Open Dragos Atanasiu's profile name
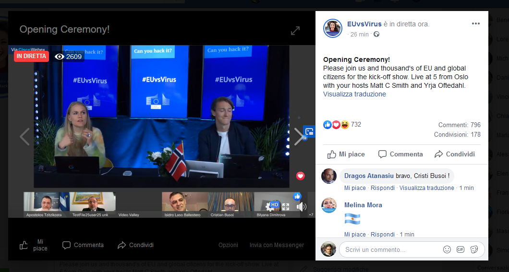Screen dimensions: 509x272 click(x=369, y=176)
